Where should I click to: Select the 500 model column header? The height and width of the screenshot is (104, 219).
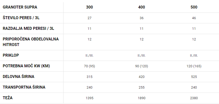pos(194,7)
